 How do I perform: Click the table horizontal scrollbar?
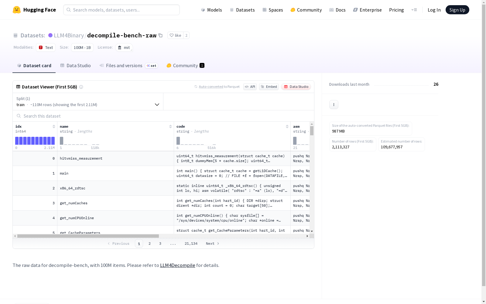click(x=88, y=236)
